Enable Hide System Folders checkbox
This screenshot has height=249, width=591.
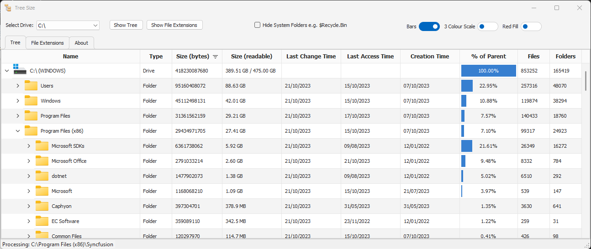(x=258, y=25)
